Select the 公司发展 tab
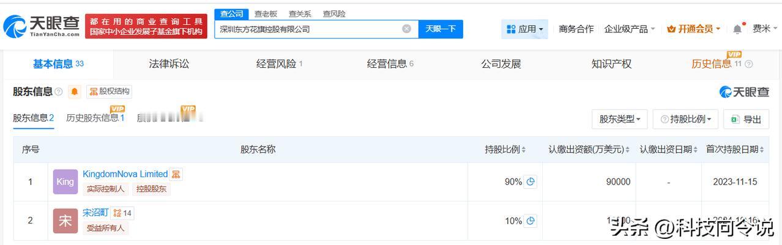Screen dimensions: 782x245 pyautogui.click(x=501, y=64)
